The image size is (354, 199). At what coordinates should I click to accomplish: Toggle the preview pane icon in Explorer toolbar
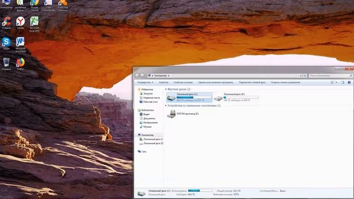pos(342,82)
